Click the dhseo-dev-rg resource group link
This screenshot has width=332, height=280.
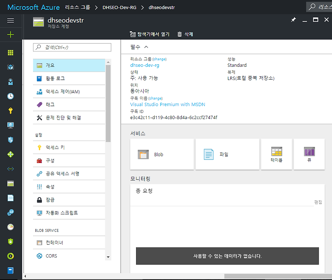tap(144, 65)
